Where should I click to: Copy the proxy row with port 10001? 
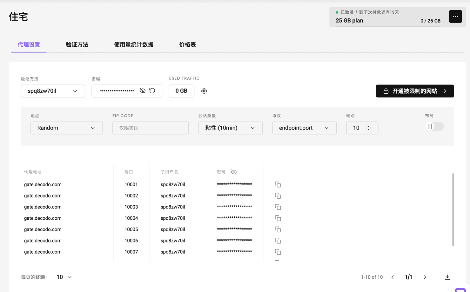[278, 185]
